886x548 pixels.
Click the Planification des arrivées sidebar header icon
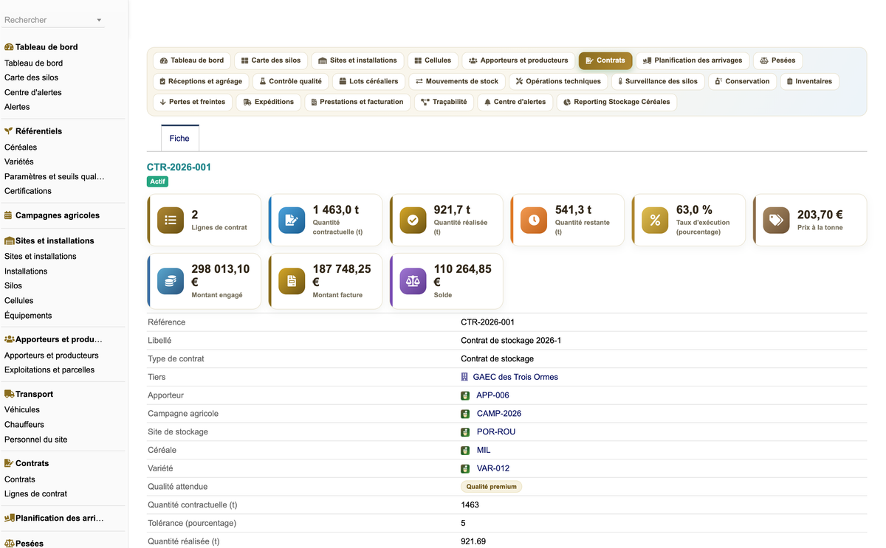tap(10, 518)
